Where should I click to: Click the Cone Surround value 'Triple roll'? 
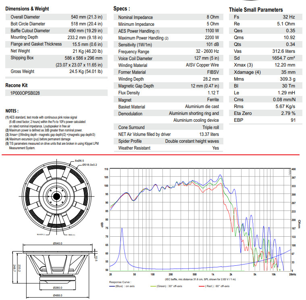point(211,127)
